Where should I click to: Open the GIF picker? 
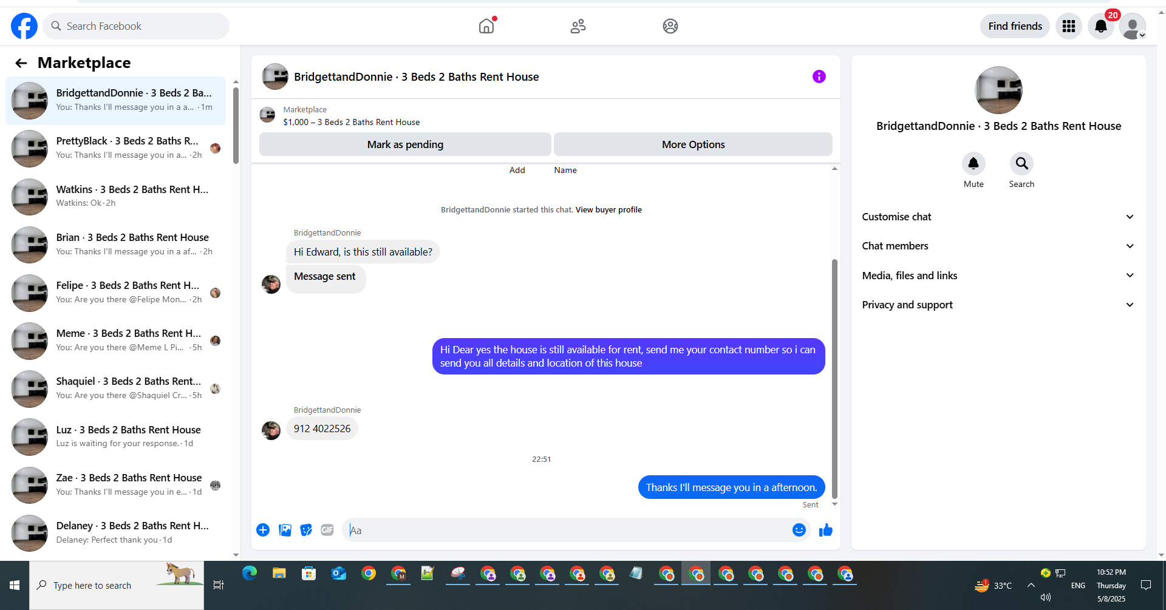327,530
